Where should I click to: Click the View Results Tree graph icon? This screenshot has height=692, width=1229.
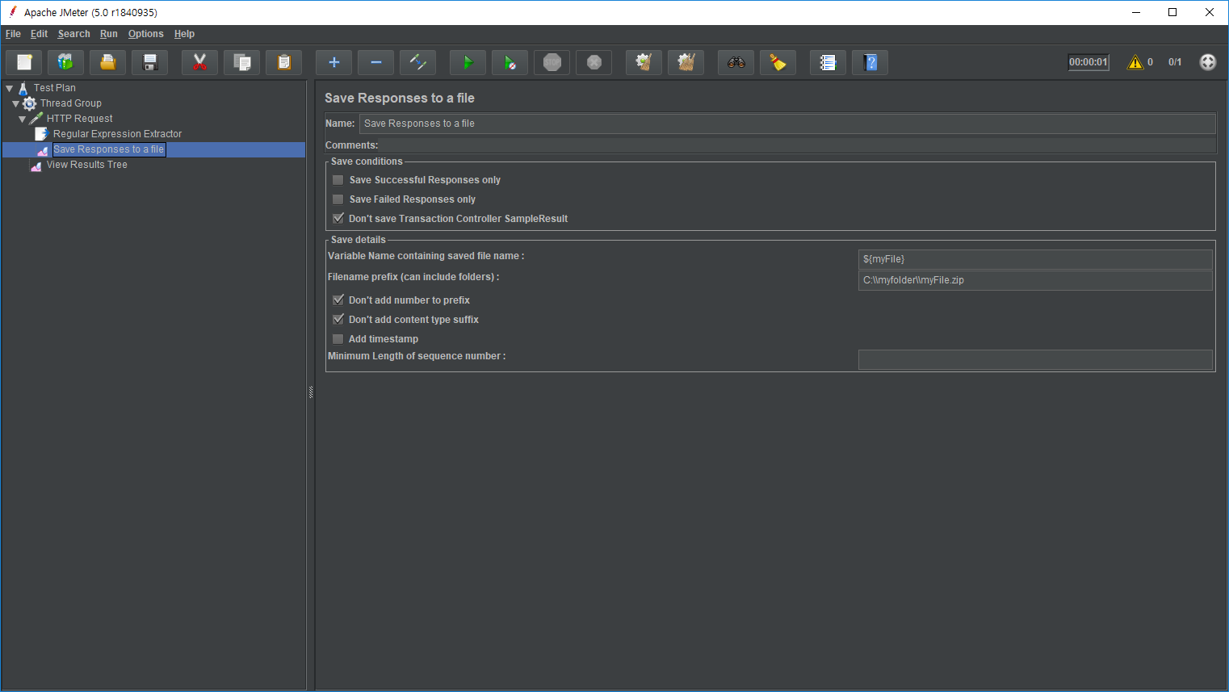pos(36,166)
